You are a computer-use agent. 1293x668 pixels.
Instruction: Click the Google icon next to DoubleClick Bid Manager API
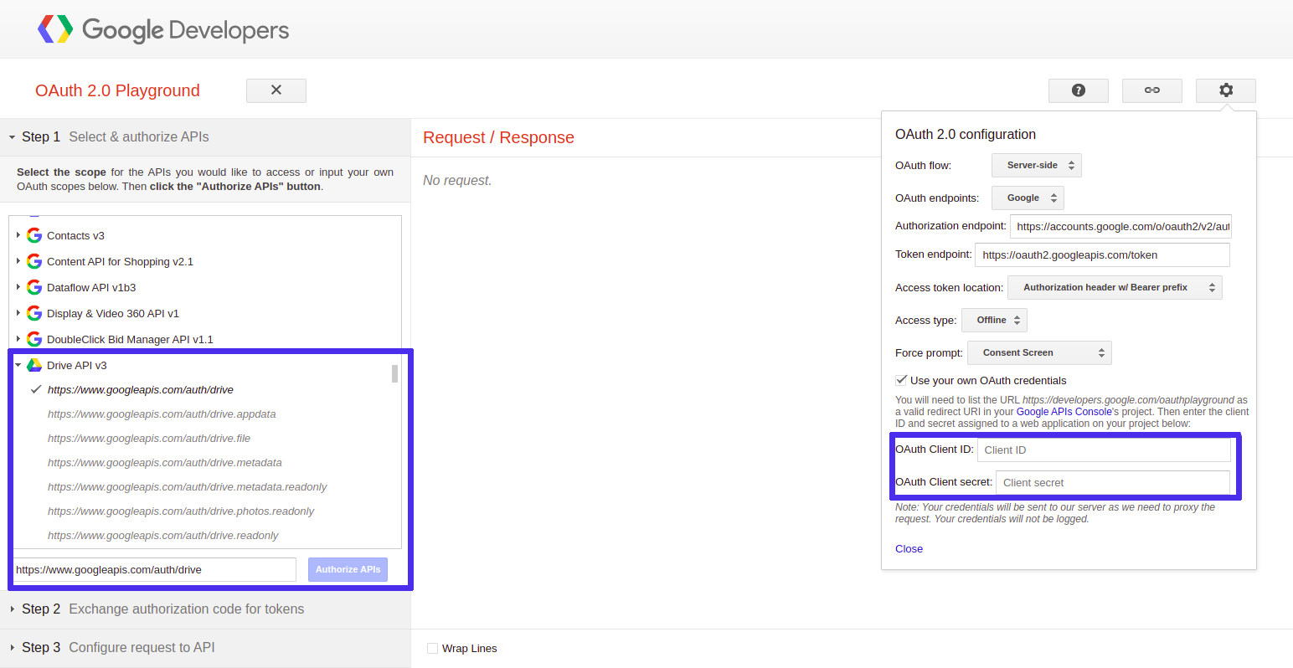click(x=34, y=339)
